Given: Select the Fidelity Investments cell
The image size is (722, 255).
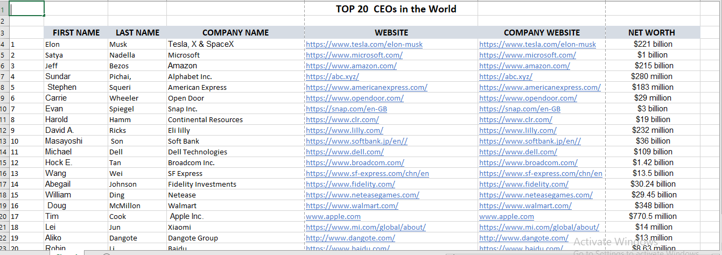Looking at the screenshot, I should [x=235, y=184].
